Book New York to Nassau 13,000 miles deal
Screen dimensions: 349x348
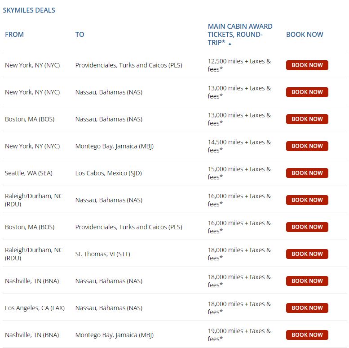(x=307, y=92)
